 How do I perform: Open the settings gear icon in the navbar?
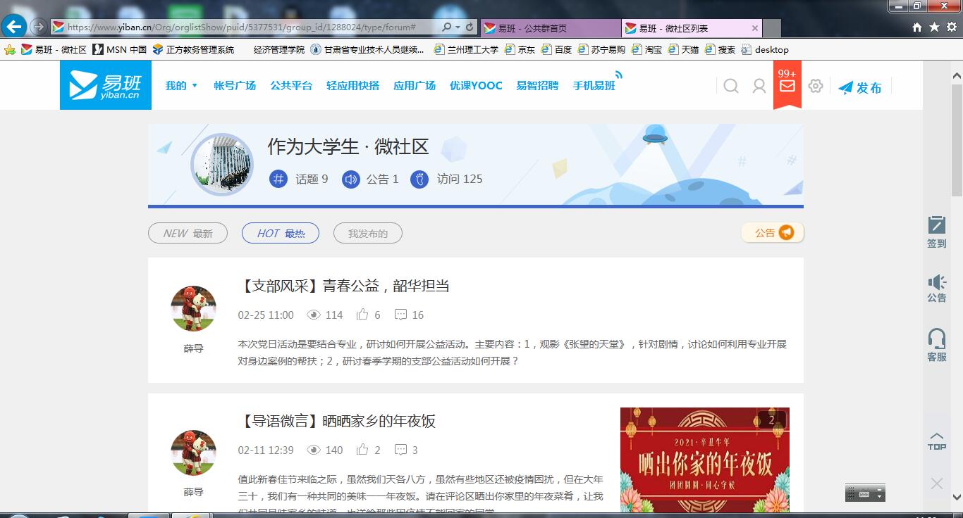[x=815, y=85]
